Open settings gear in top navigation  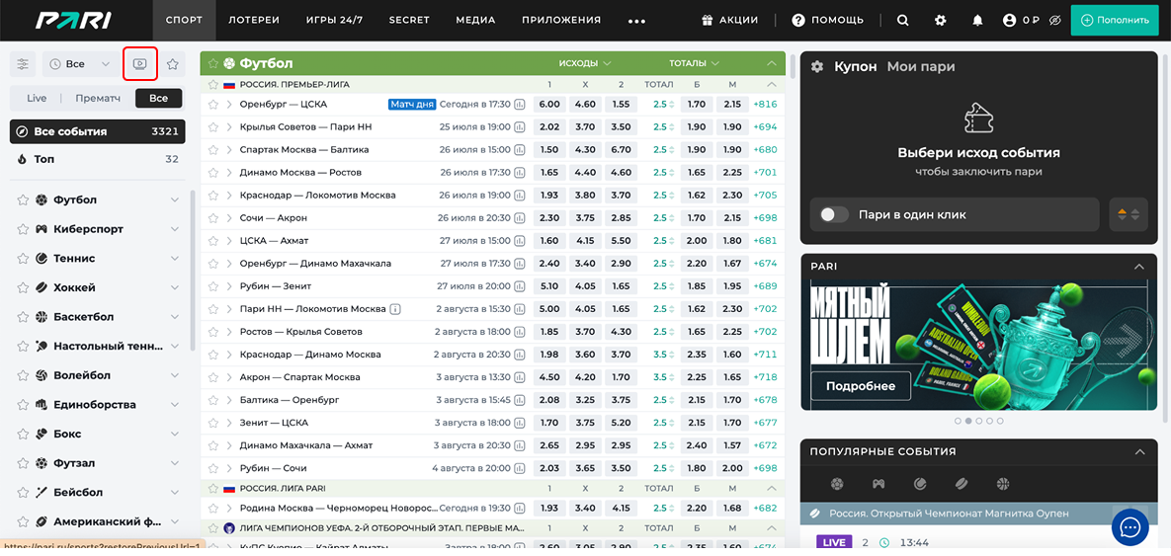[940, 20]
